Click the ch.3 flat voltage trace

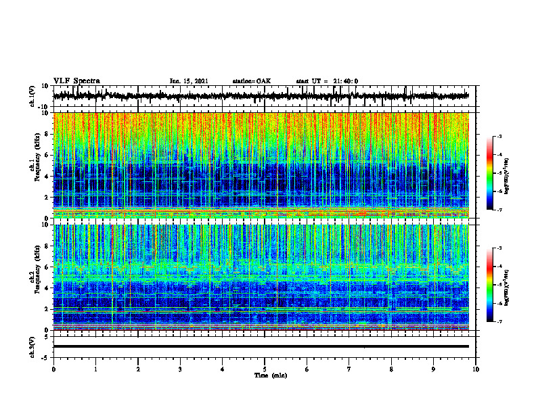click(261, 346)
